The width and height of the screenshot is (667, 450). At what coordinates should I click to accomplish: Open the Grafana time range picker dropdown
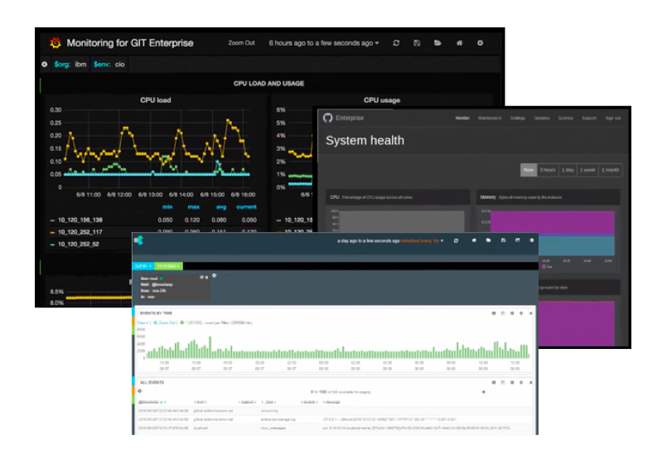click(324, 43)
